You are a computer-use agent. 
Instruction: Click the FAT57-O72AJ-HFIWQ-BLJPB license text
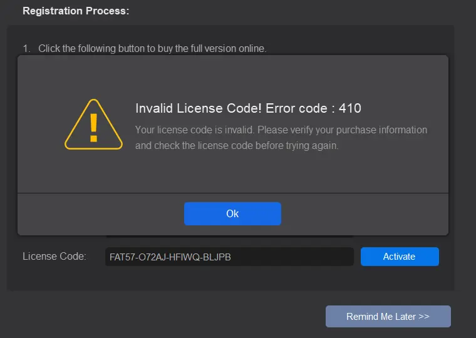pyautogui.click(x=170, y=257)
